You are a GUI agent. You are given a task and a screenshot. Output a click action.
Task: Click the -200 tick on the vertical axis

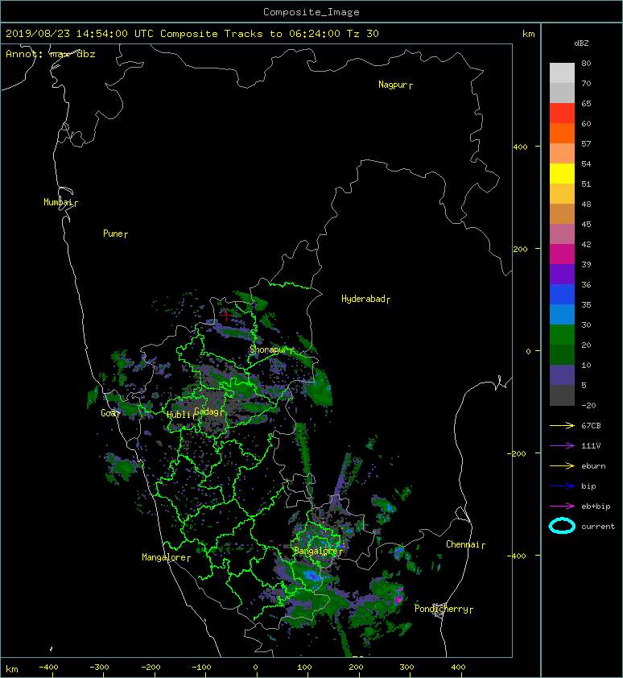point(518,453)
